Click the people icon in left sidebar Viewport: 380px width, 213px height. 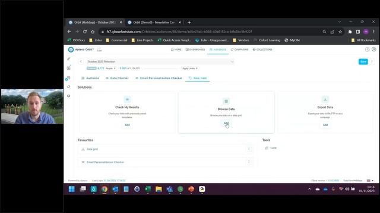tap(69, 78)
